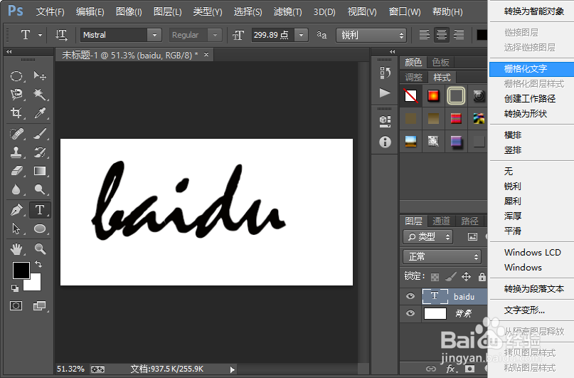Open the Type tool preset picker
Image resolution: width=574 pixels, height=378 pixels.
tap(40, 35)
